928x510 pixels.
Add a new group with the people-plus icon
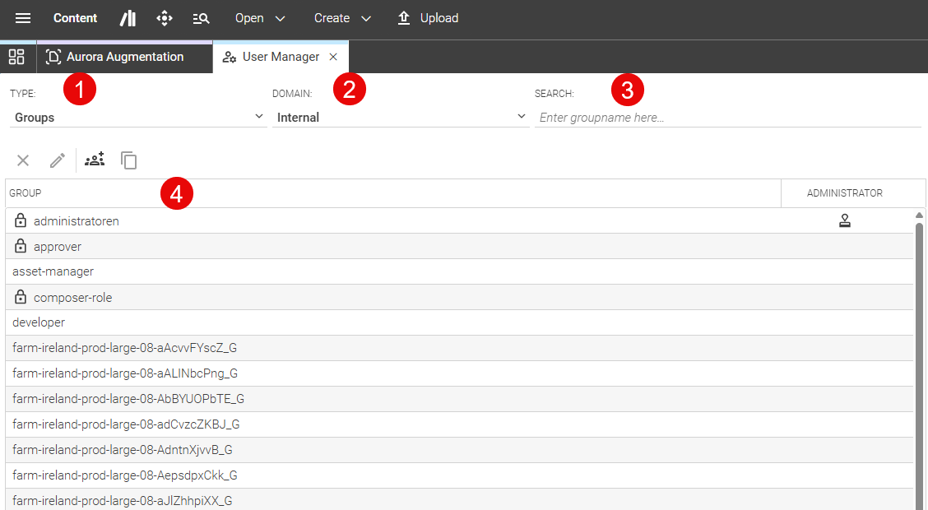(x=95, y=160)
